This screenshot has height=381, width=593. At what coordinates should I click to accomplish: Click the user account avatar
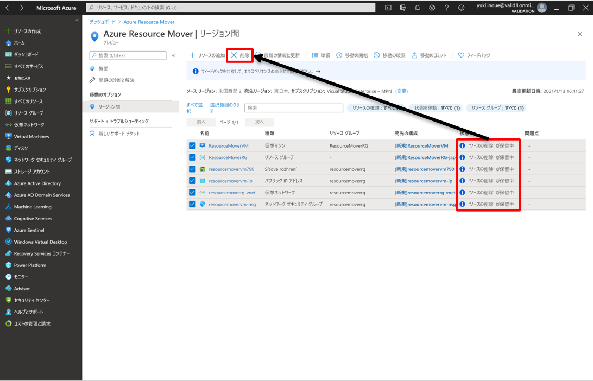coord(542,8)
